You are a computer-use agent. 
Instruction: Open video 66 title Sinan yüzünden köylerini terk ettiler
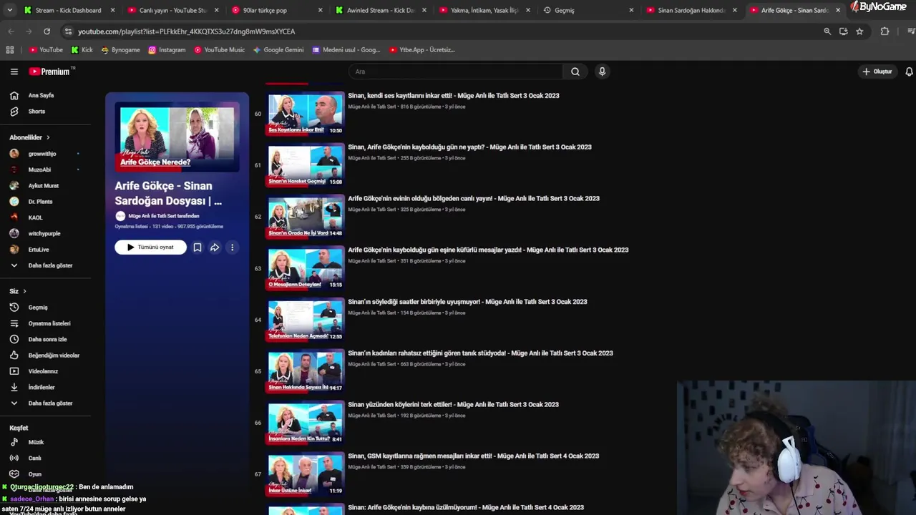tap(453, 405)
